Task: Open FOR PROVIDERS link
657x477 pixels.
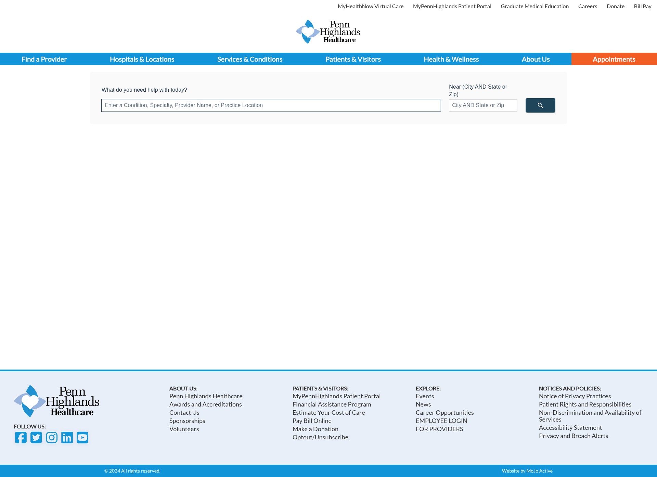Action: point(439,429)
